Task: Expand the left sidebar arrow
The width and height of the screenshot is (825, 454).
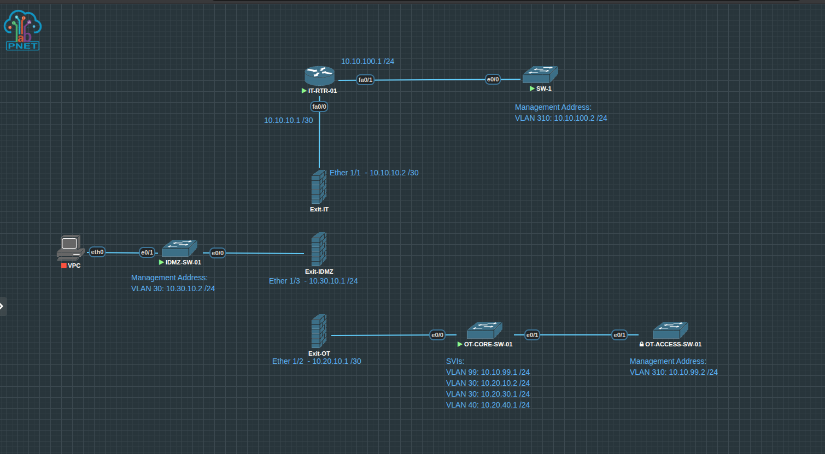Action: pyautogui.click(x=3, y=306)
